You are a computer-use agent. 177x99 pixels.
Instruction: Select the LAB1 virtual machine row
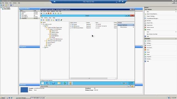tap(30, 14)
